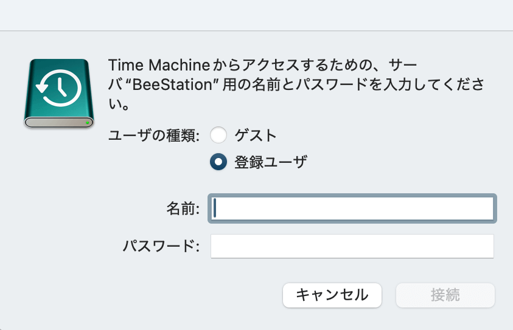Click the Time Machine drive icon
Viewport: 513px width, 330px height.
pyautogui.click(x=59, y=94)
